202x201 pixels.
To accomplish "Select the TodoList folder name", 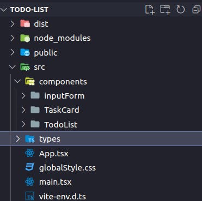I will [x=61, y=125].
